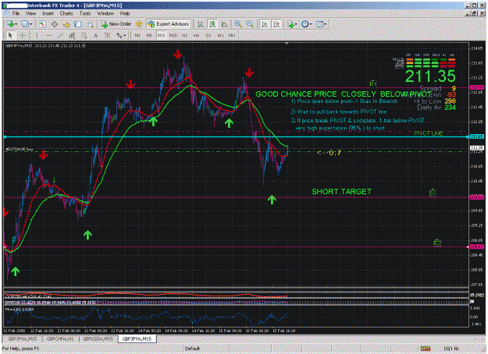Switch to MN monthly timeframe

click(232, 35)
